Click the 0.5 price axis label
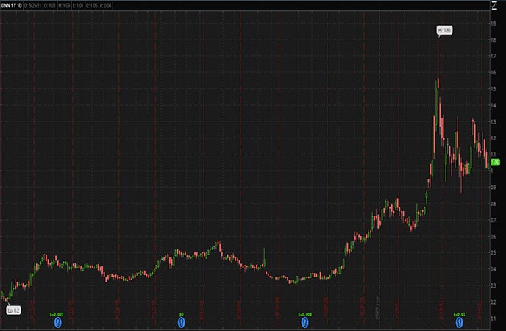This screenshot has width=506, height=331. pos(493,252)
